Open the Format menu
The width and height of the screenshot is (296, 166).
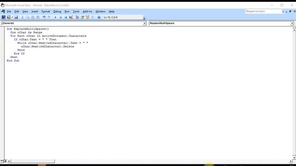tap(46, 12)
